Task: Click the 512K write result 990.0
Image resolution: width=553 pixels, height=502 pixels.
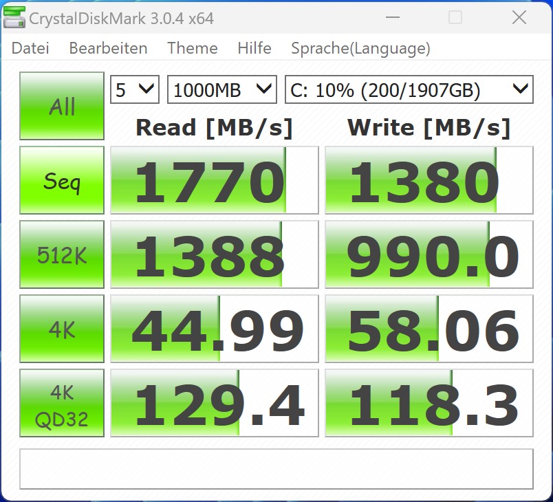Action: (429, 254)
